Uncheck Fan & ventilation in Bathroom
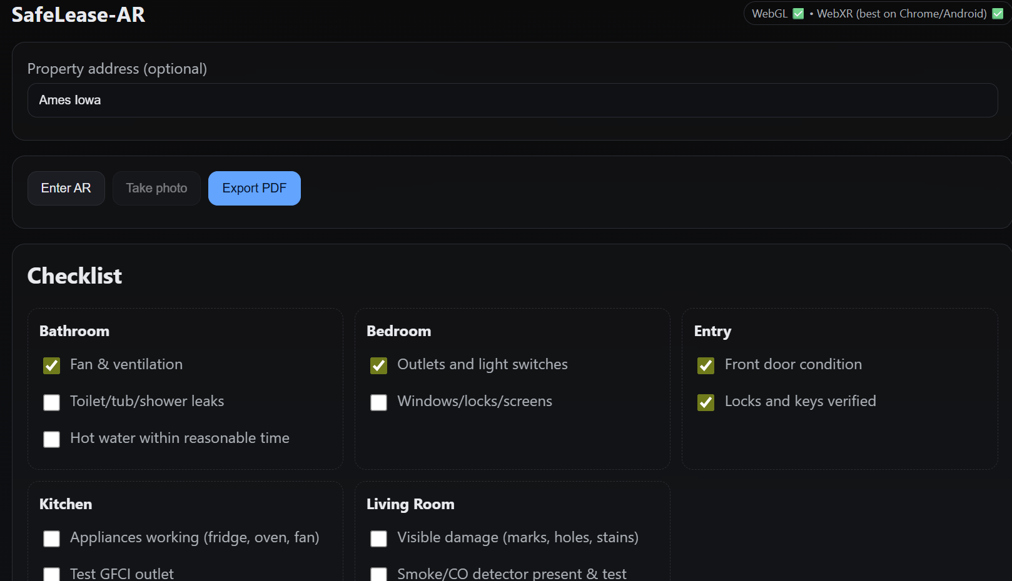This screenshot has height=581, width=1012. (51, 365)
